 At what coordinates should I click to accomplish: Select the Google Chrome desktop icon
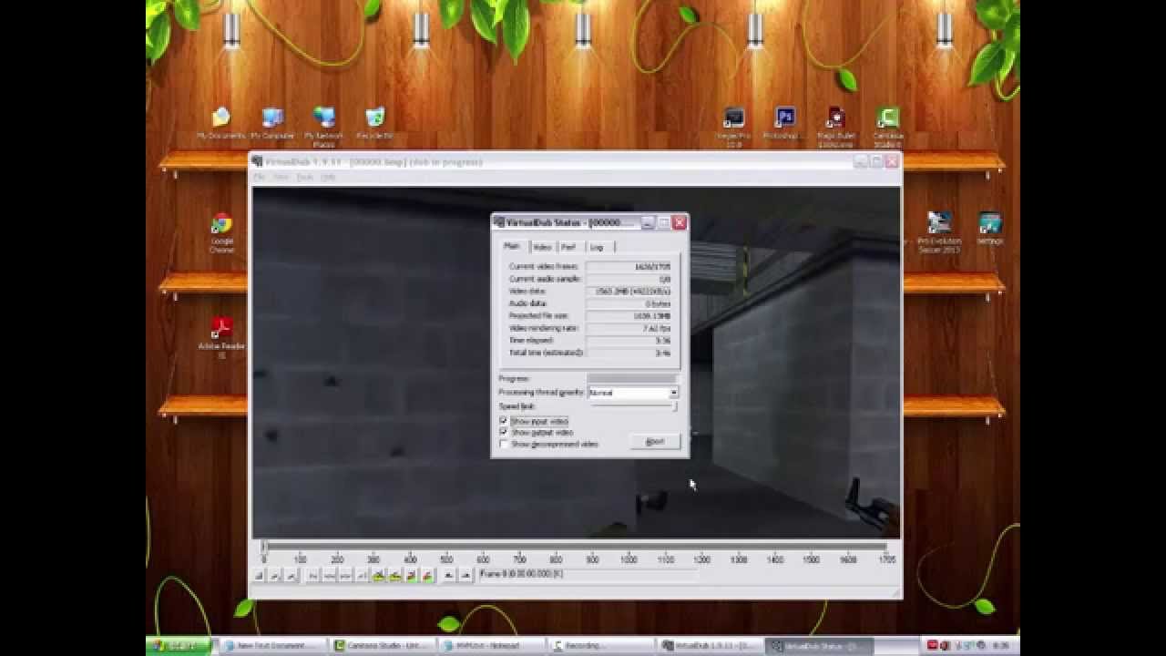pyautogui.click(x=221, y=233)
